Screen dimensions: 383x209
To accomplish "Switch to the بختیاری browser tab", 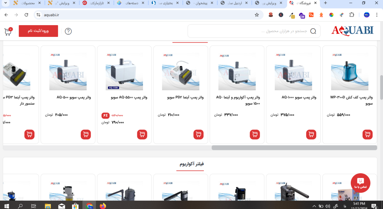I will (164, 3).
